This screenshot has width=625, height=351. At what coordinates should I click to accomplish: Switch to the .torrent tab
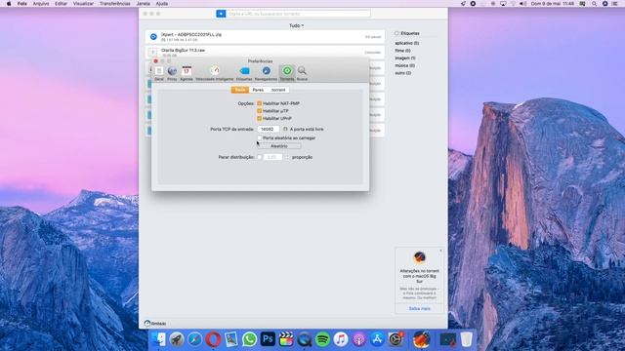tap(278, 90)
